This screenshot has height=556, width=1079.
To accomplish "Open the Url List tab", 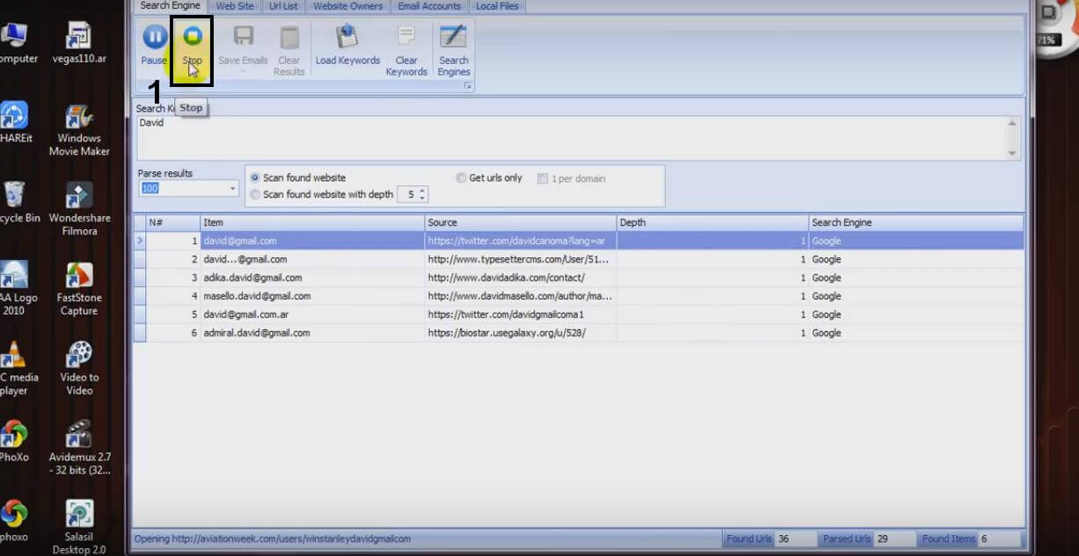I will (x=283, y=6).
